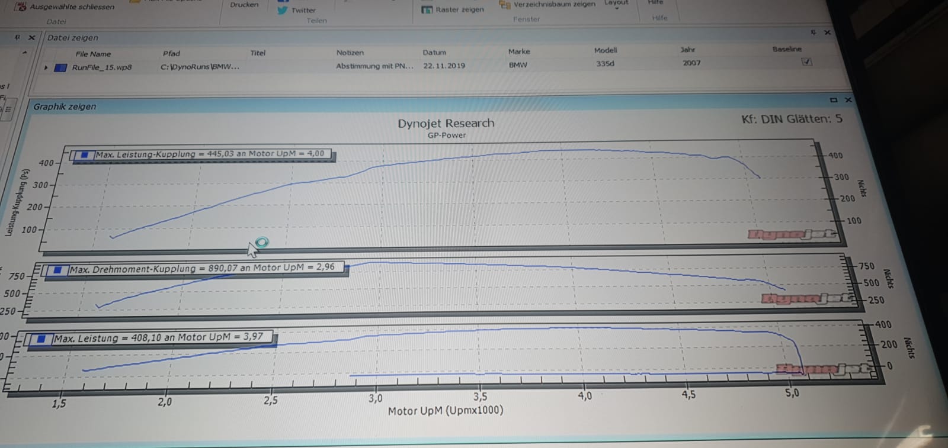Click the Twitter share button label

coord(303,10)
